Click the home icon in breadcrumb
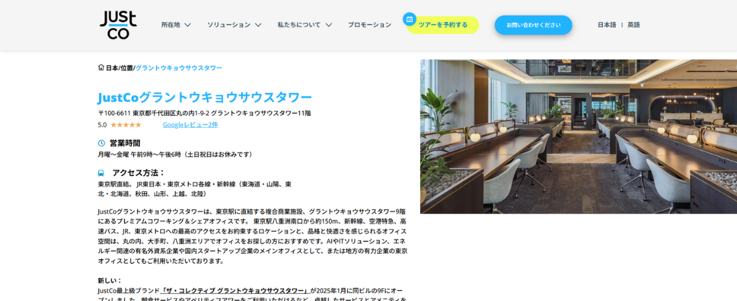This screenshot has height=301, width=737. 101,67
